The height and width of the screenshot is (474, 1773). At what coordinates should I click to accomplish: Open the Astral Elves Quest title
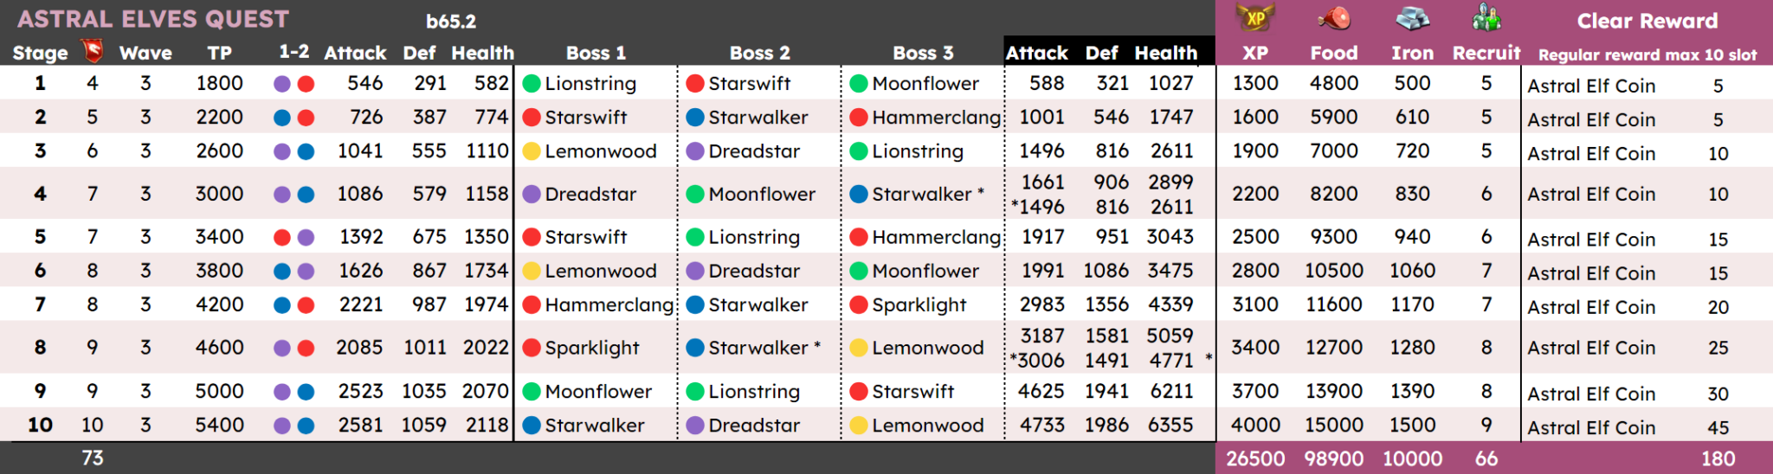(x=153, y=19)
